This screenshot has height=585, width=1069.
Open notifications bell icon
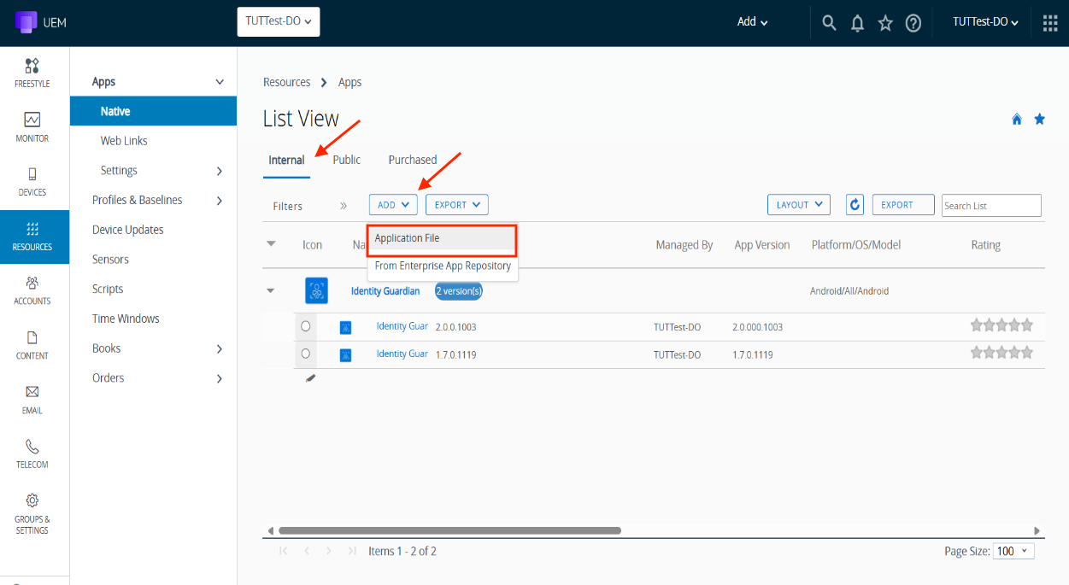(x=857, y=23)
